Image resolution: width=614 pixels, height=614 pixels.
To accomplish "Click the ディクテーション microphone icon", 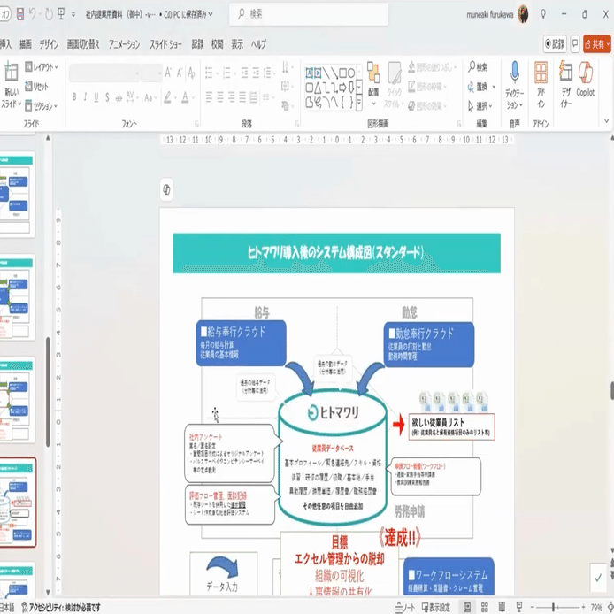I will (x=515, y=73).
